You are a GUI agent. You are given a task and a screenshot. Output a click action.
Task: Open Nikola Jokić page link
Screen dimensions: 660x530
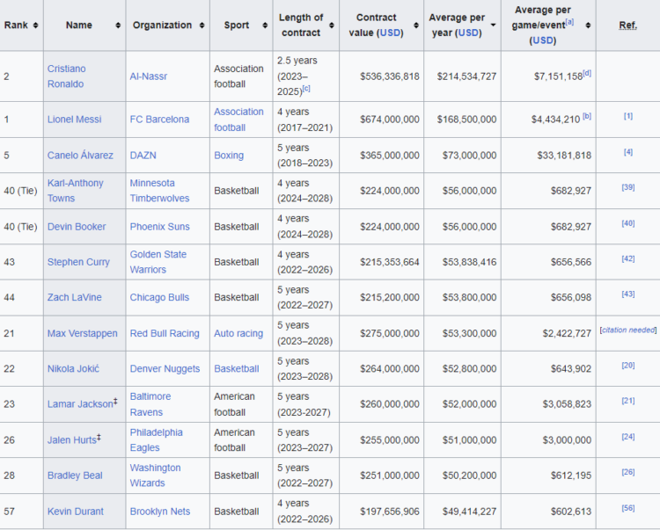73,369
